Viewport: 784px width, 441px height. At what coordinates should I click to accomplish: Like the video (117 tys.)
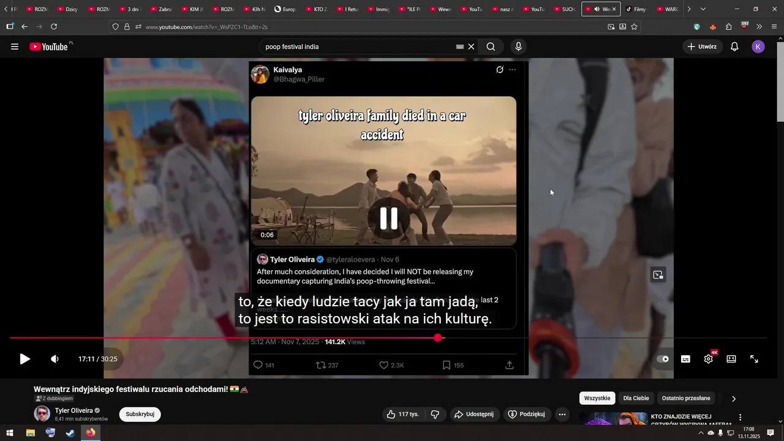coord(403,415)
